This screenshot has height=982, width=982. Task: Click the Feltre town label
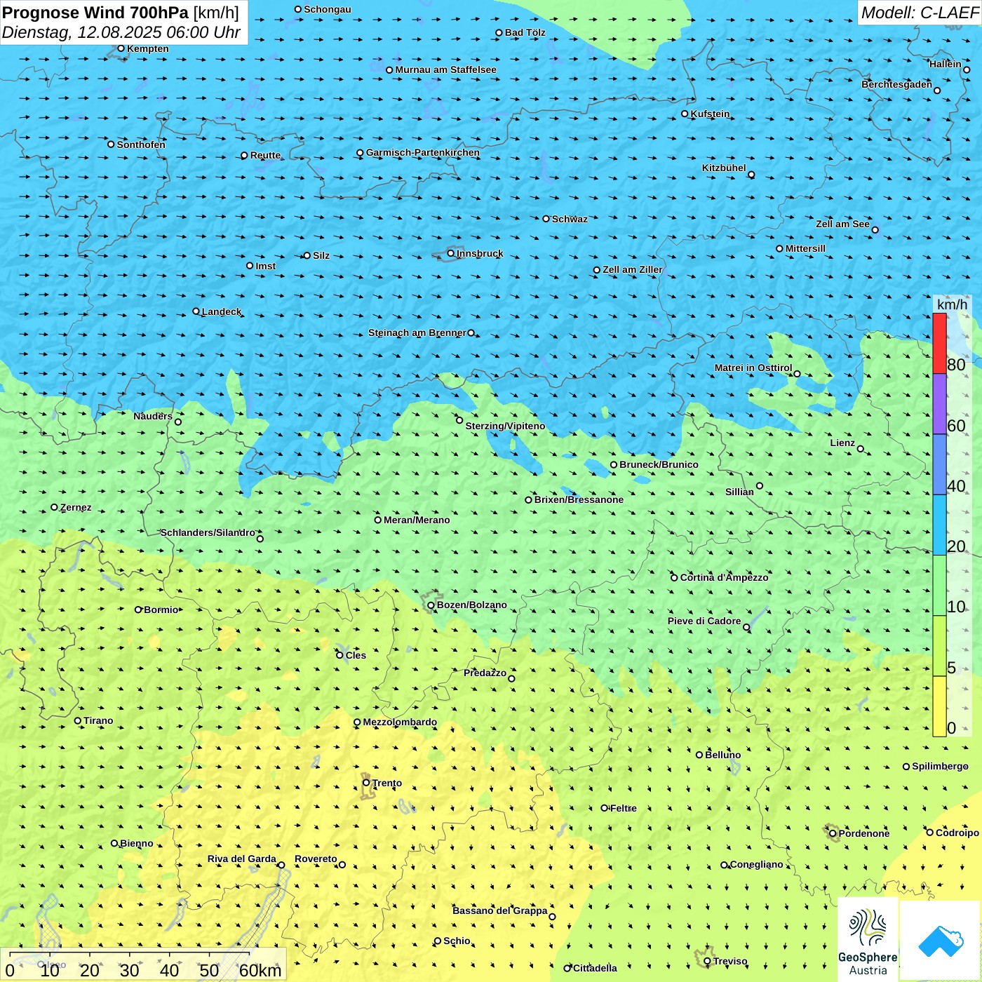pos(623,808)
